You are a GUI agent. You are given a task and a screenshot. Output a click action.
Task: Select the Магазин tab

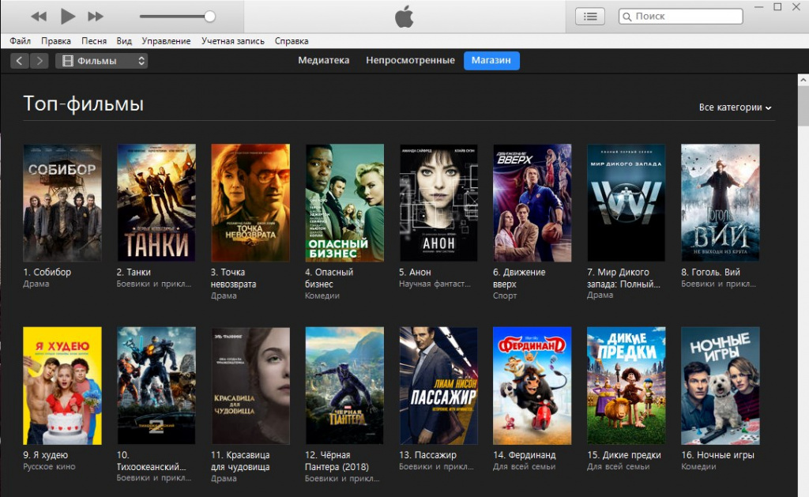[491, 61]
